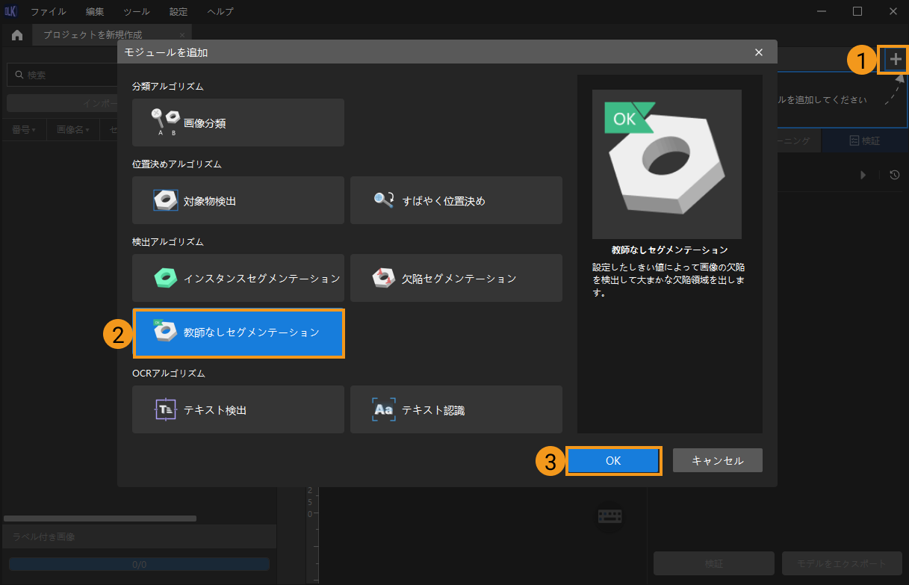
Task: Open the history clock icon
Action: 895,175
